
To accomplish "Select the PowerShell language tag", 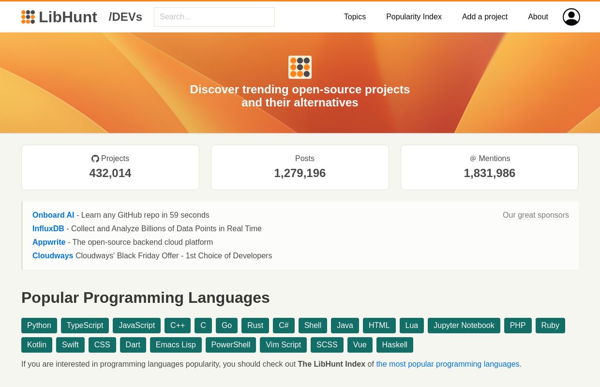I will pyautogui.click(x=231, y=345).
